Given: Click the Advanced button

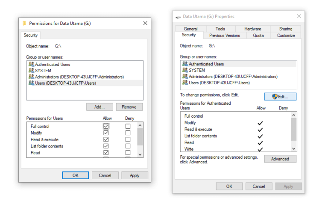Looking at the screenshot, I should (x=280, y=159).
